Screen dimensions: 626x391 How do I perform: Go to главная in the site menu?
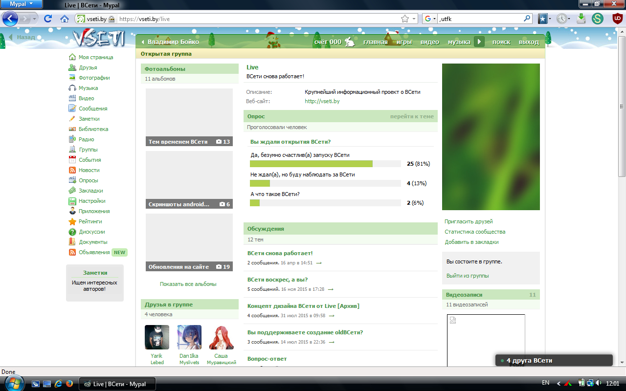(375, 42)
